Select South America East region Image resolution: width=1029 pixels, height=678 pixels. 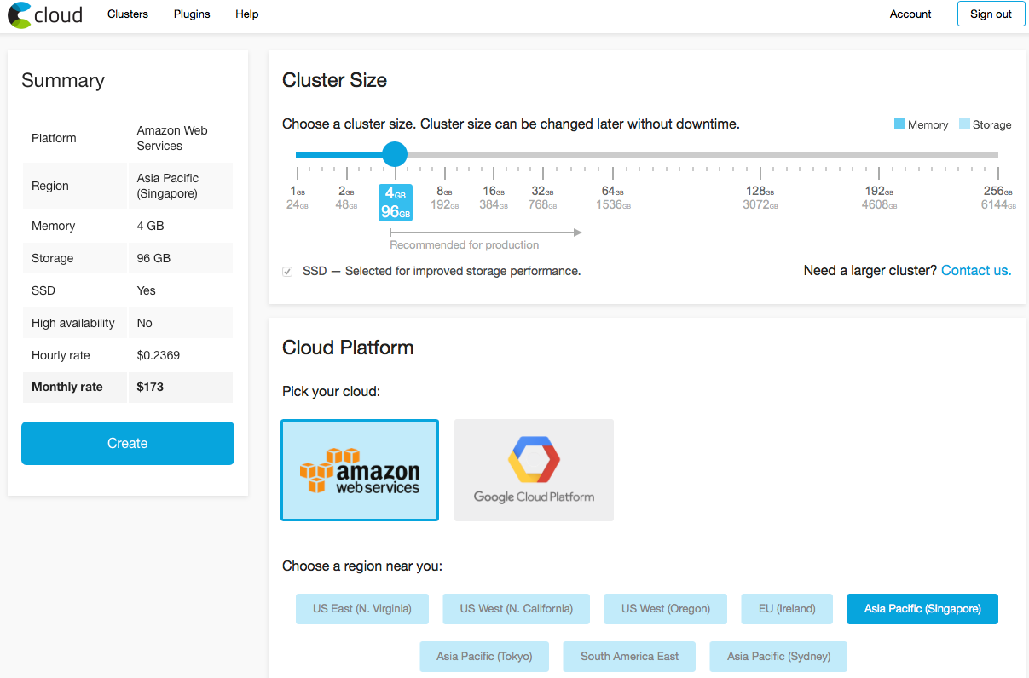pyautogui.click(x=629, y=657)
